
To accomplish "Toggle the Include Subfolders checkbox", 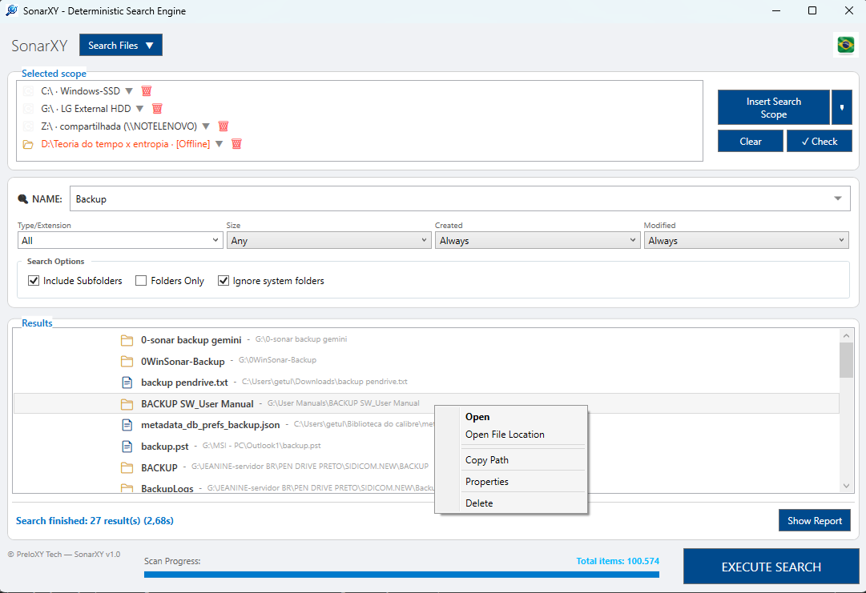I will pos(34,281).
